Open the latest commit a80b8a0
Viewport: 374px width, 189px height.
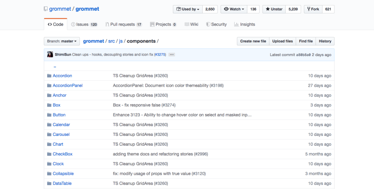(x=303, y=55)
